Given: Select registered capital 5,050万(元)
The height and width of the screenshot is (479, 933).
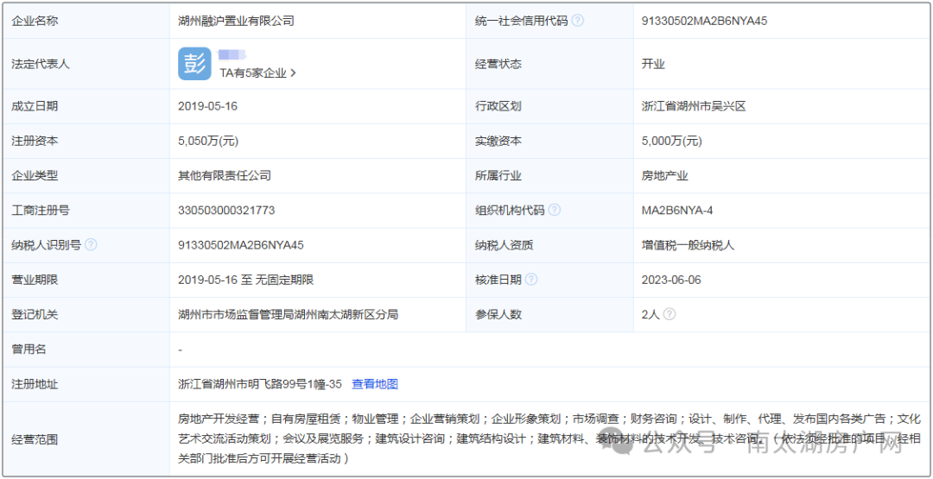Looking at the screenshot, I should tap(208, 142).
